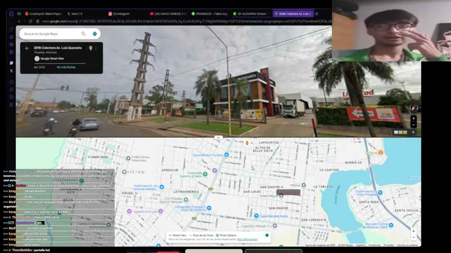Image resolution: width=451 pixels, height=253 pixels.
Task: Click Ver más fechas link
Action: click(66, 67)
